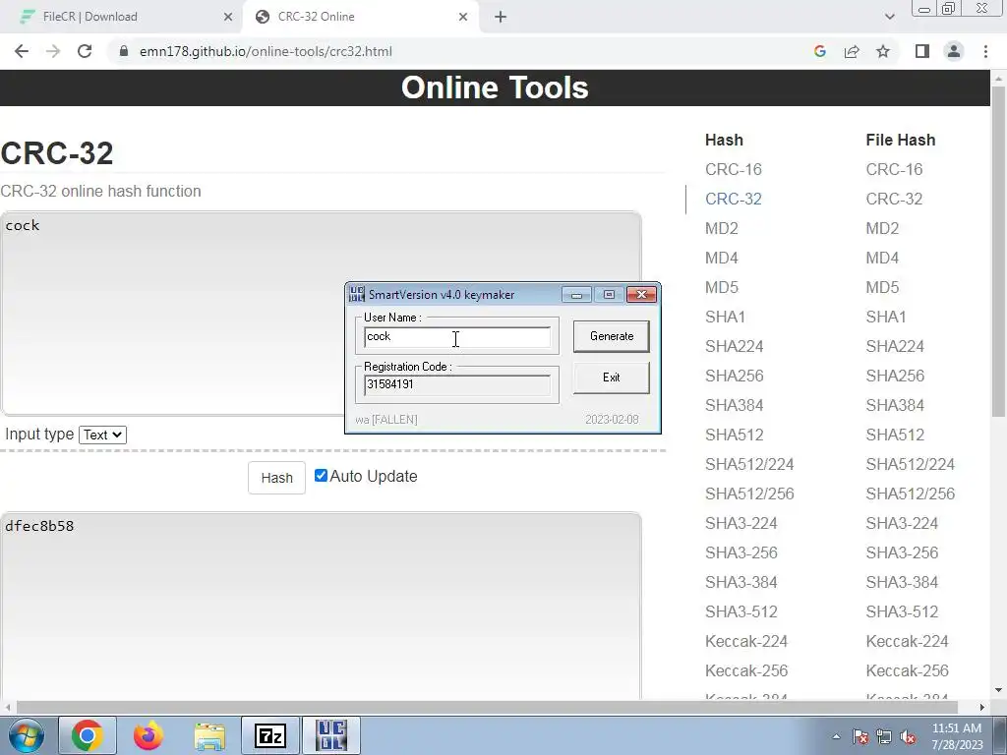This screenshot has width=1007, height=755.
Task: Open the taskbar clock and date
Action: [x=956, y=736]
